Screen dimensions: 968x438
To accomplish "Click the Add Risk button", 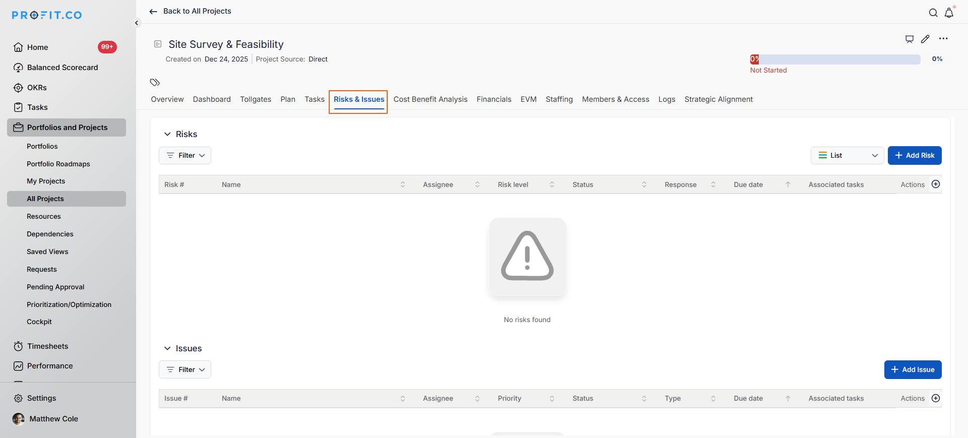I will 915,155.
